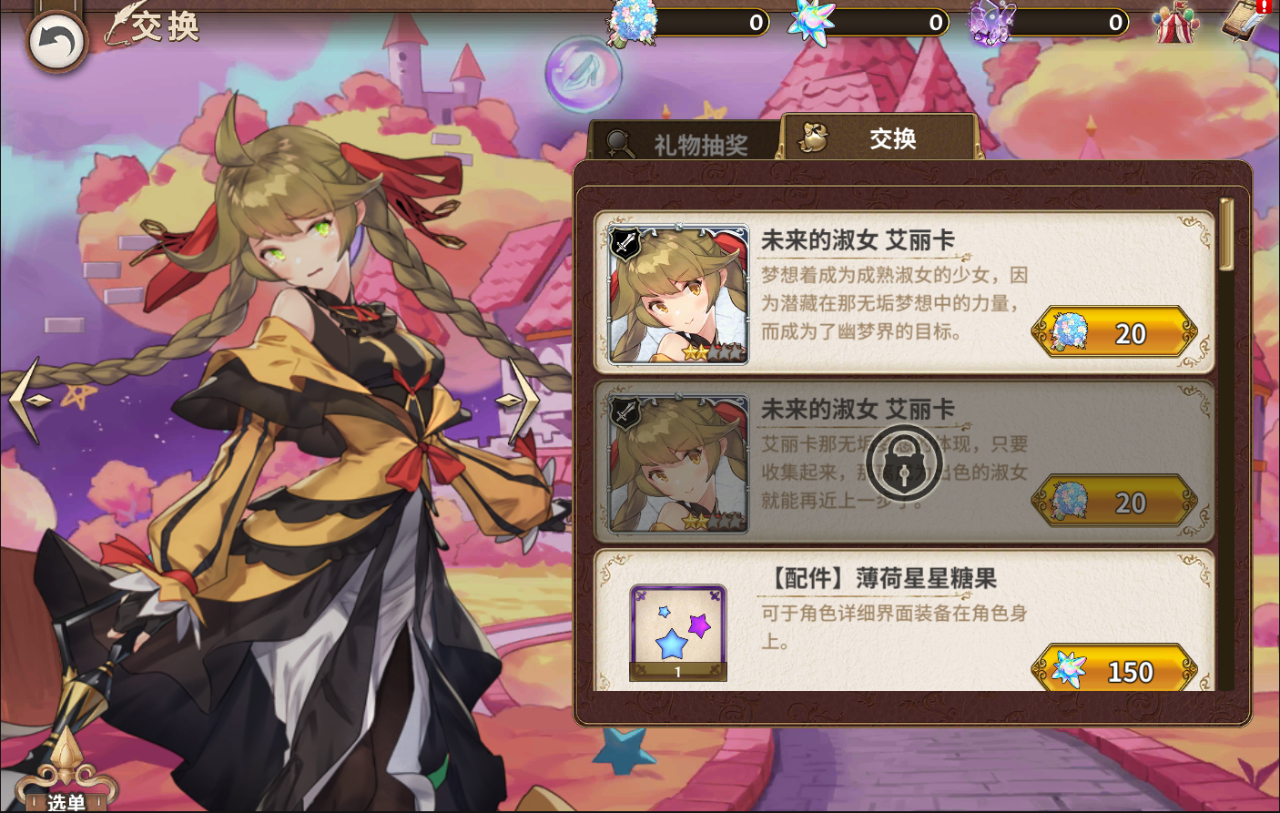1280x813 pixels.
Task: Click the padlock on locked 艾丽卡 card
Action: tap(903, 462)
